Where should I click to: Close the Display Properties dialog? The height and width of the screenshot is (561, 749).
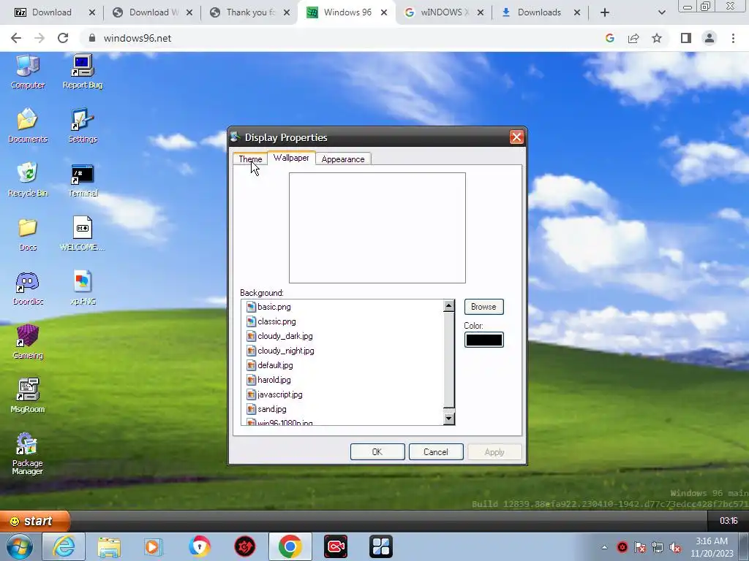(x=516, y=137)
